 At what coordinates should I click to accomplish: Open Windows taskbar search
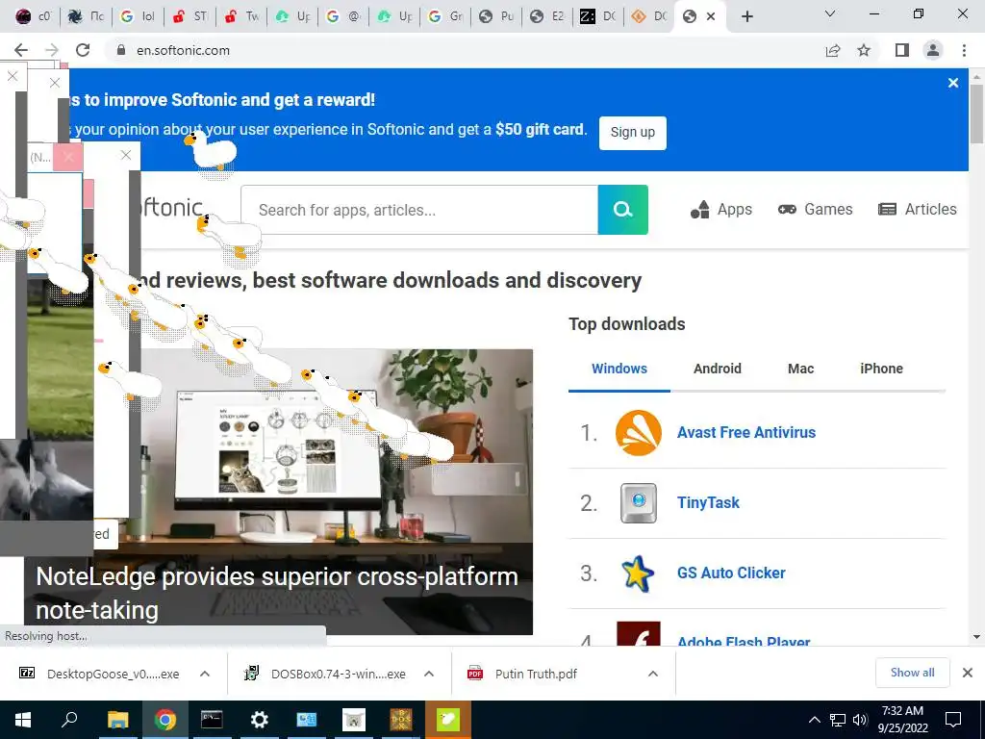tap(69, 720)
